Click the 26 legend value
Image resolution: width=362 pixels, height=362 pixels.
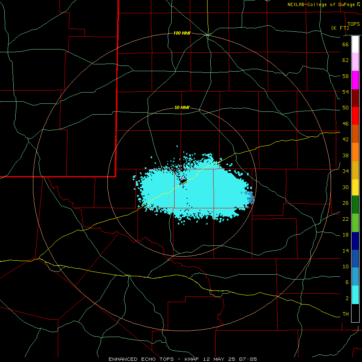346,203
